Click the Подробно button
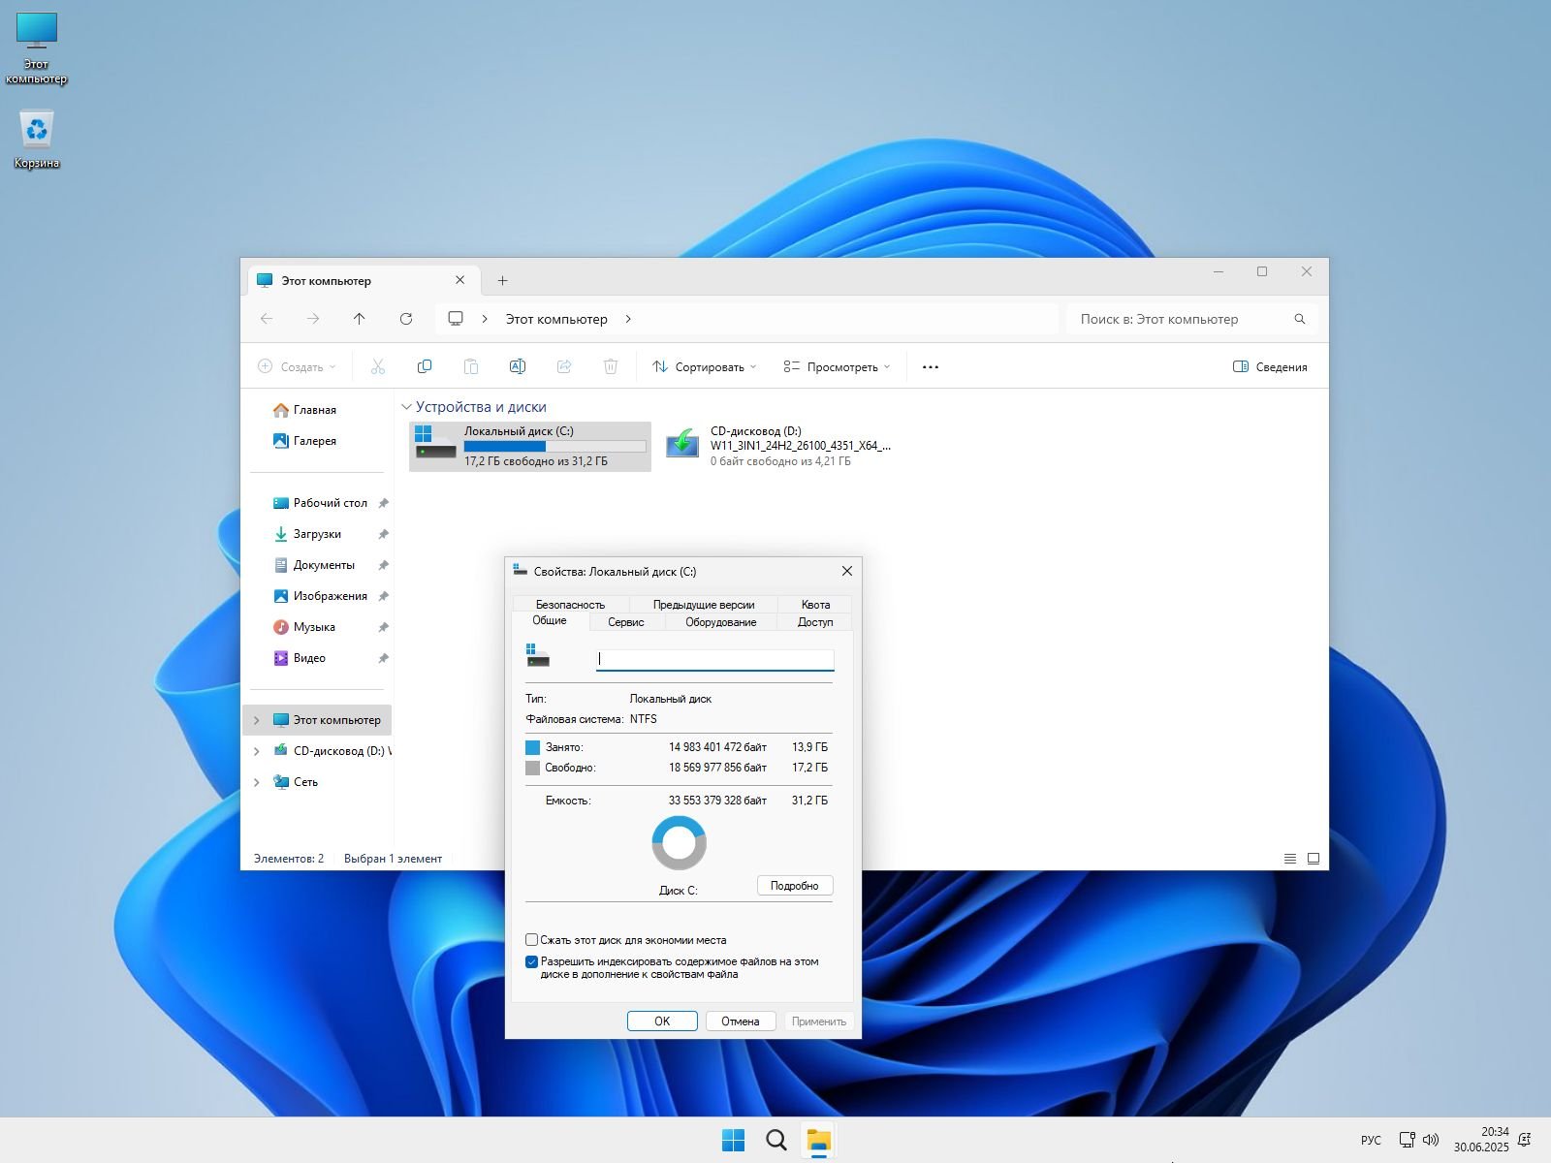The height and width of the screenshot is (1163, 1551). pos(795,886)
